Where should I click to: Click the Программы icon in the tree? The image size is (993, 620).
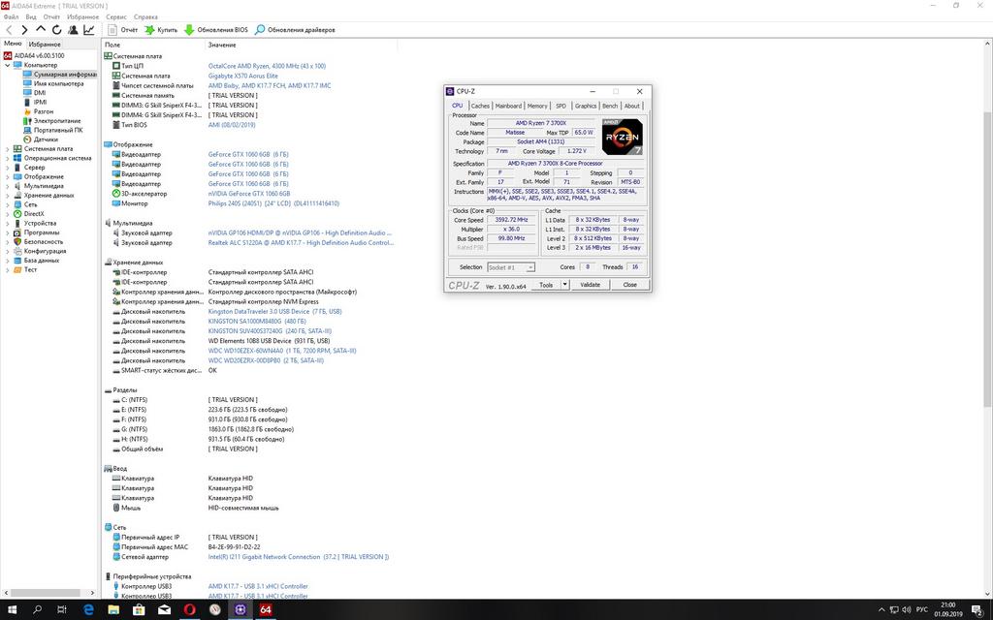pos(17,232)
